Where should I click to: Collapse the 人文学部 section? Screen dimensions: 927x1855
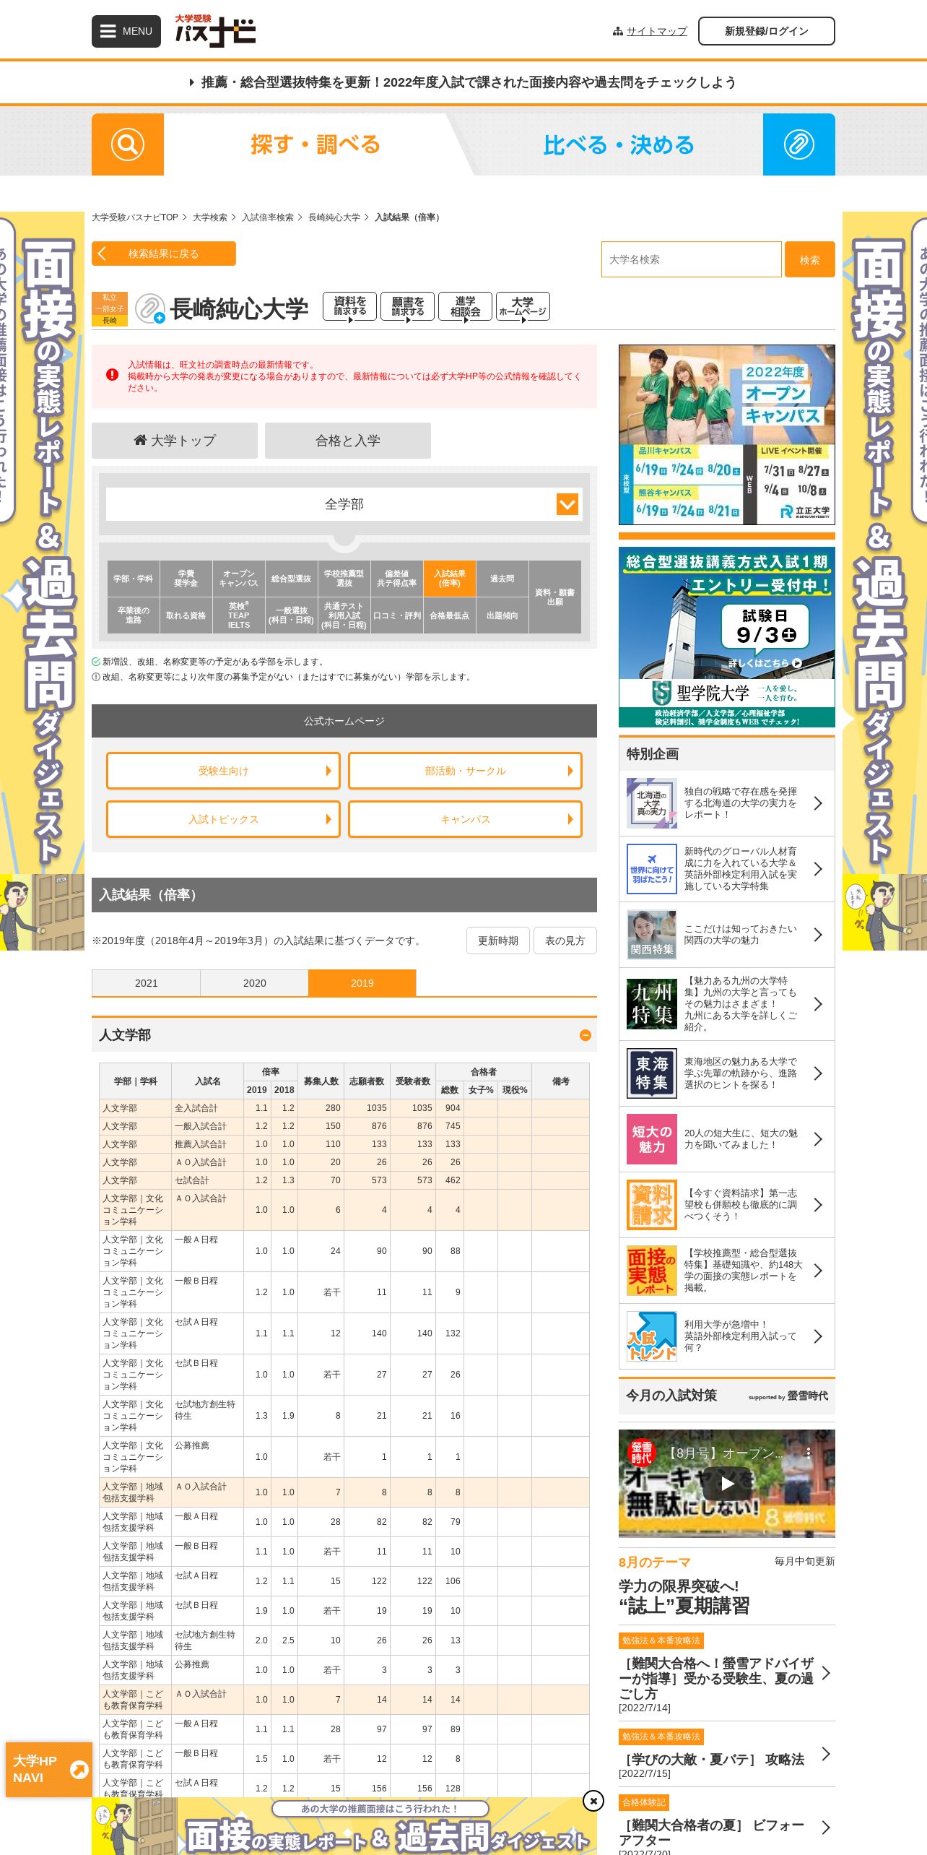tap(586, 1035)
